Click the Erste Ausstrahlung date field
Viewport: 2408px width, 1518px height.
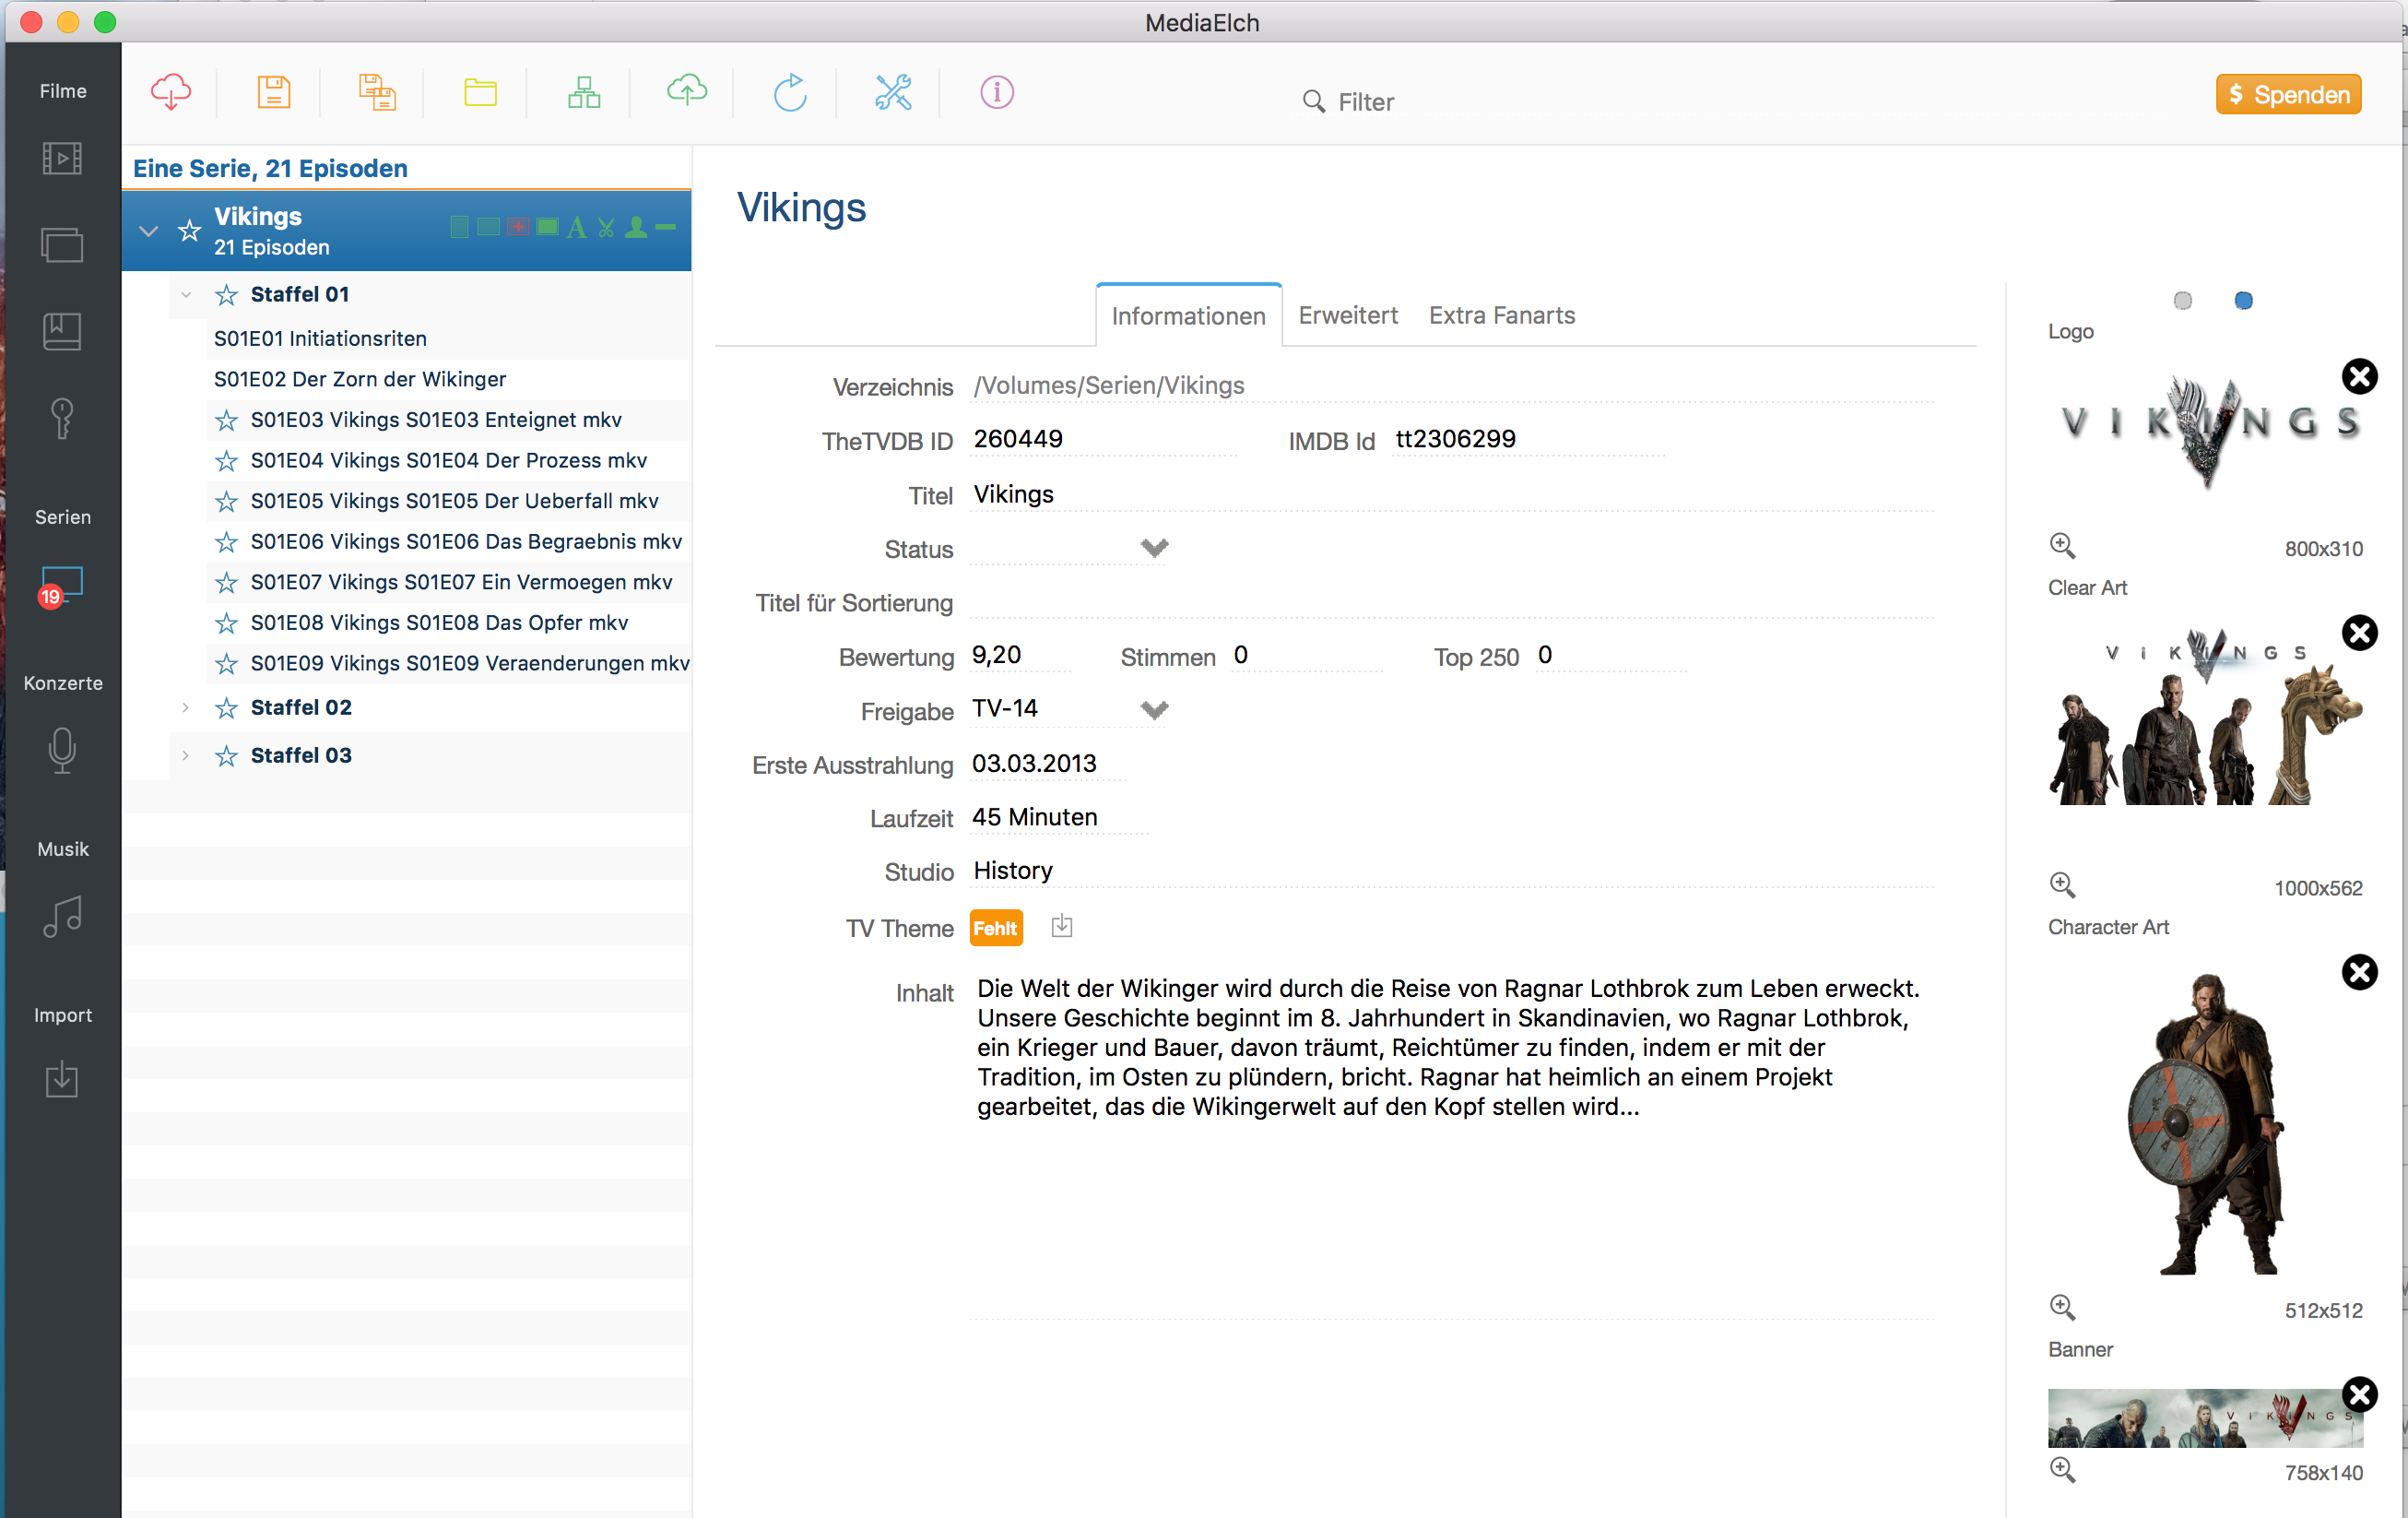pos(1047,764)
